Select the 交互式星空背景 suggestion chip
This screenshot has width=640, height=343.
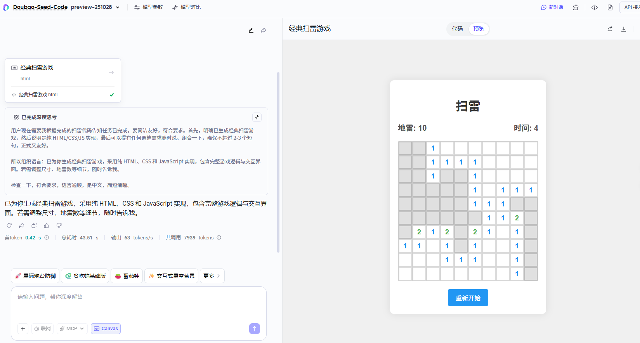click(172, 276)
